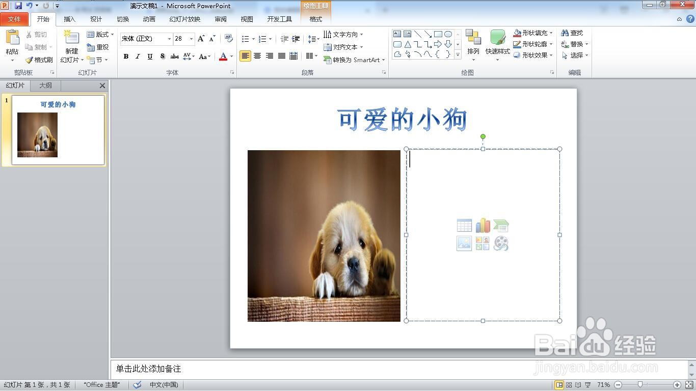Open the File (文件) tab
696x391 pixels.
coord(14,19)
